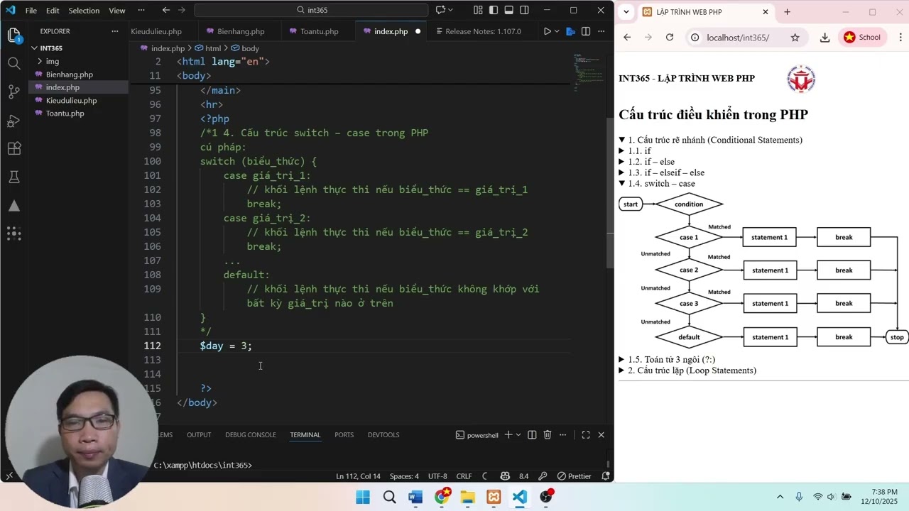
Task: Open the run button dropdown arrow
Action: (x=557, y=31)
